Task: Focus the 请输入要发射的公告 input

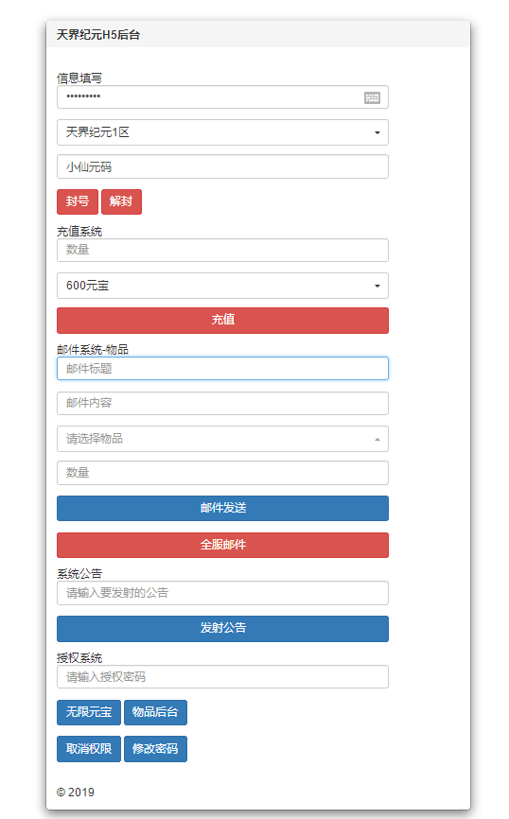Action: coord(222,593)
